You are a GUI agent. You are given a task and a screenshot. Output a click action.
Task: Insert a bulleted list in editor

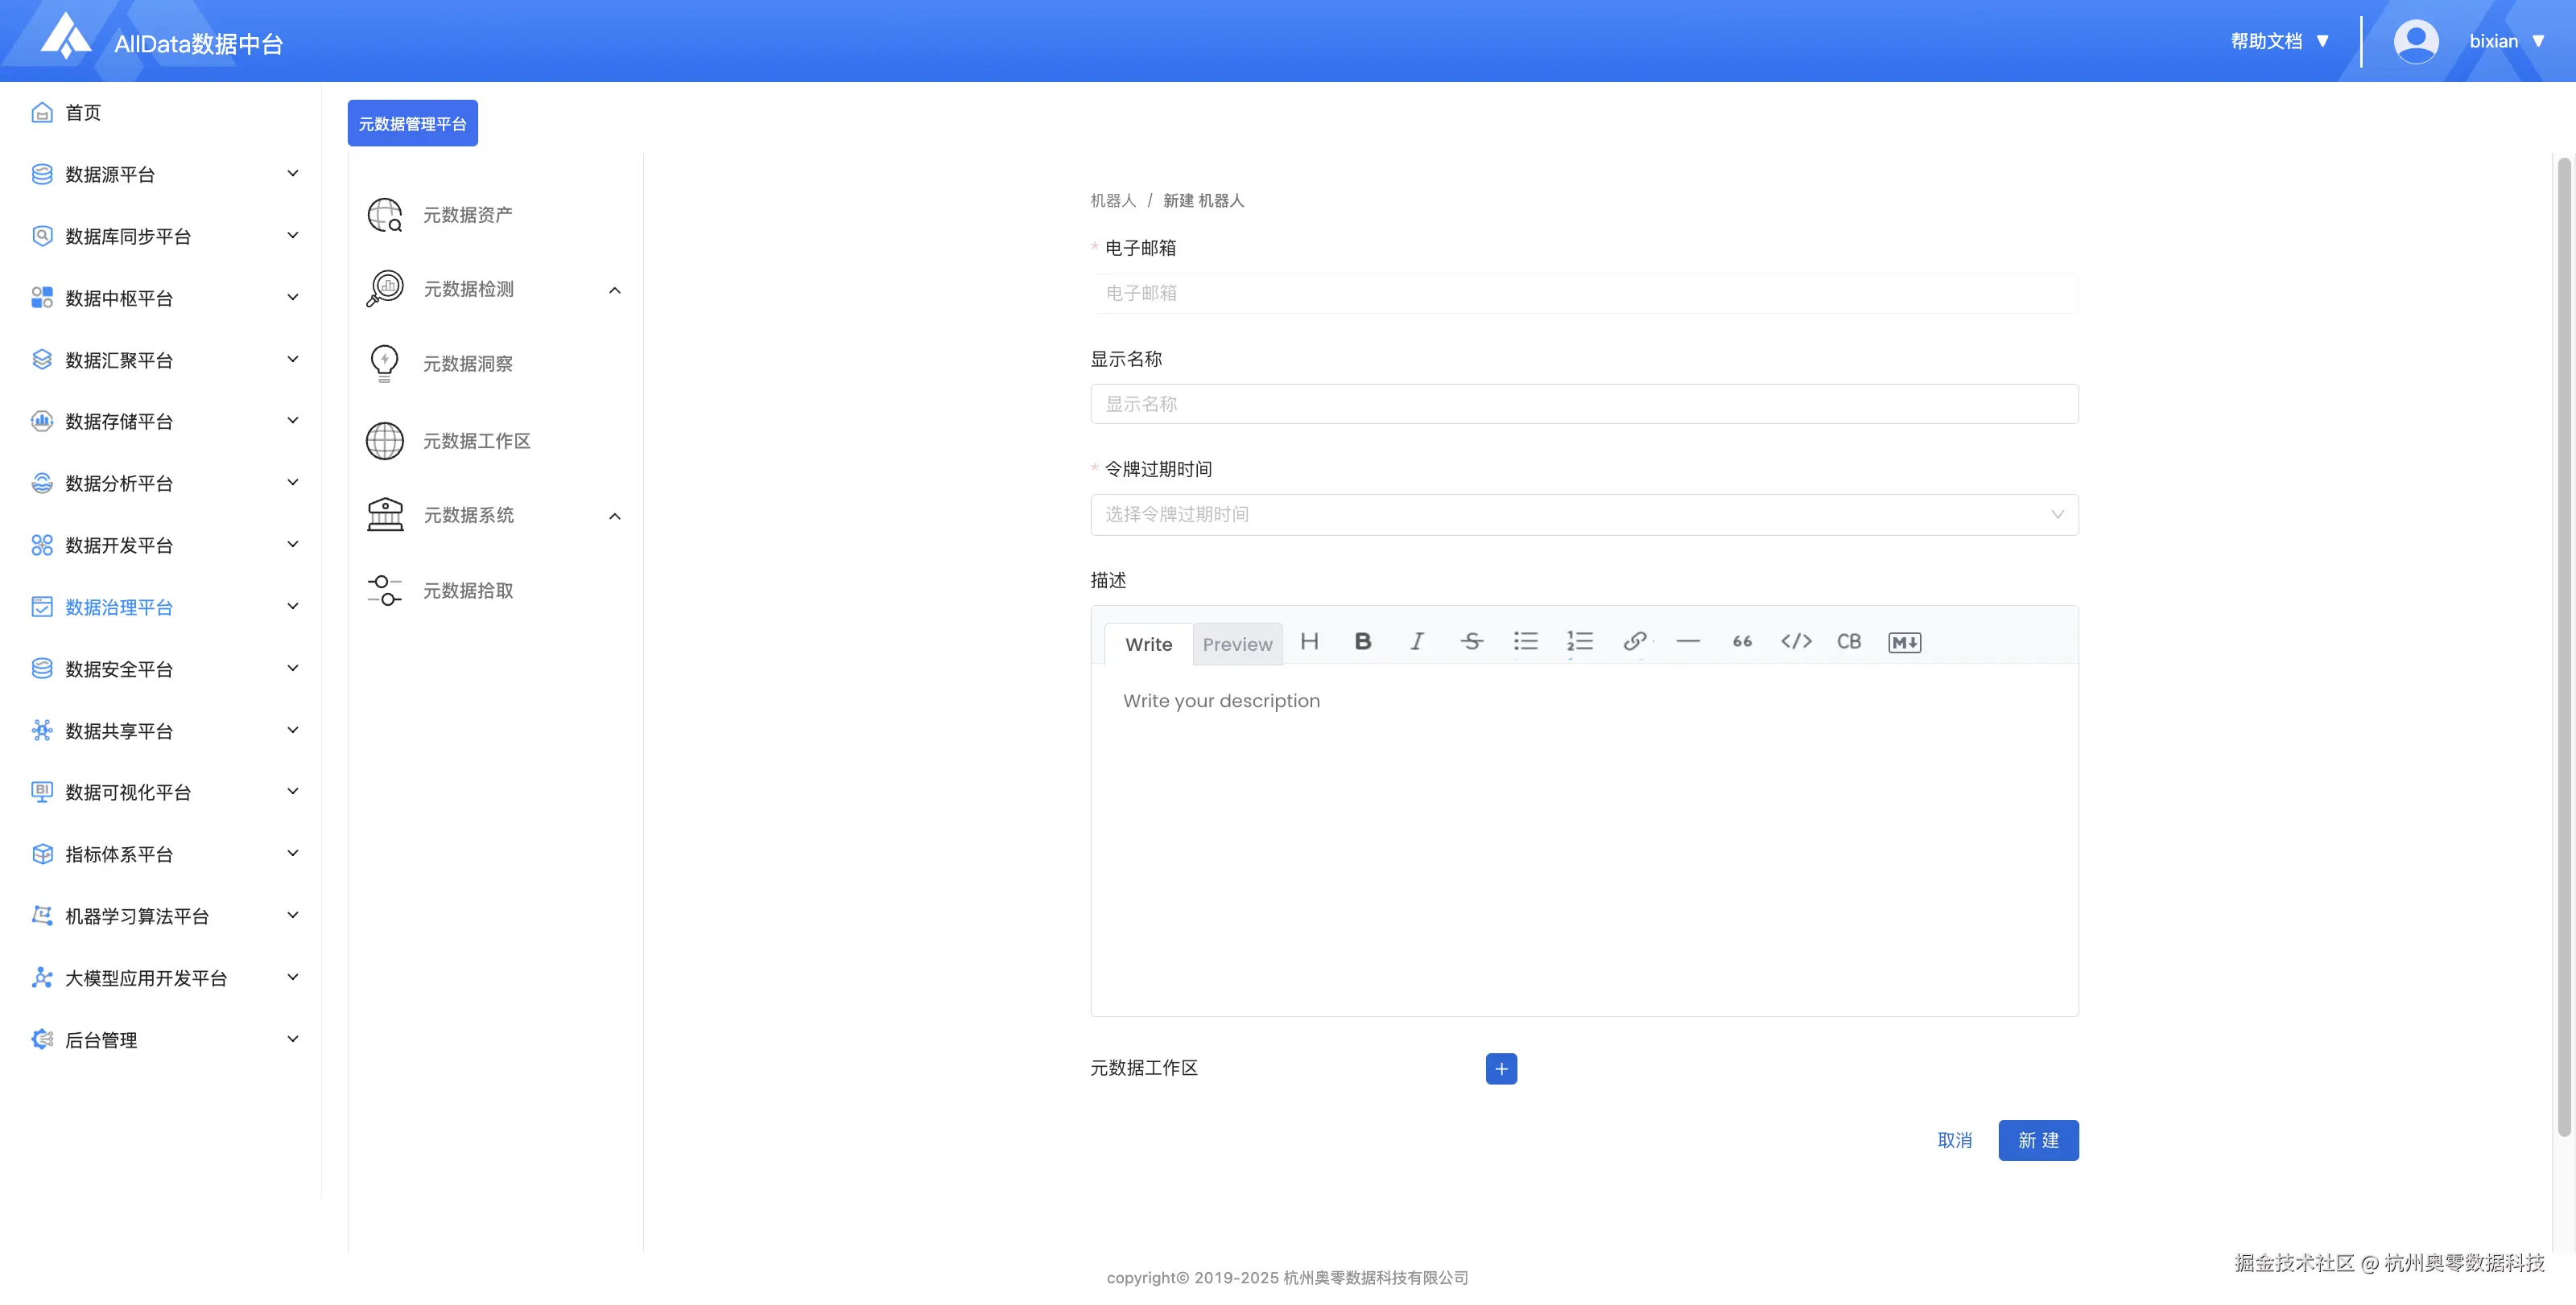pyautogui.click(x=1525, y=641)
